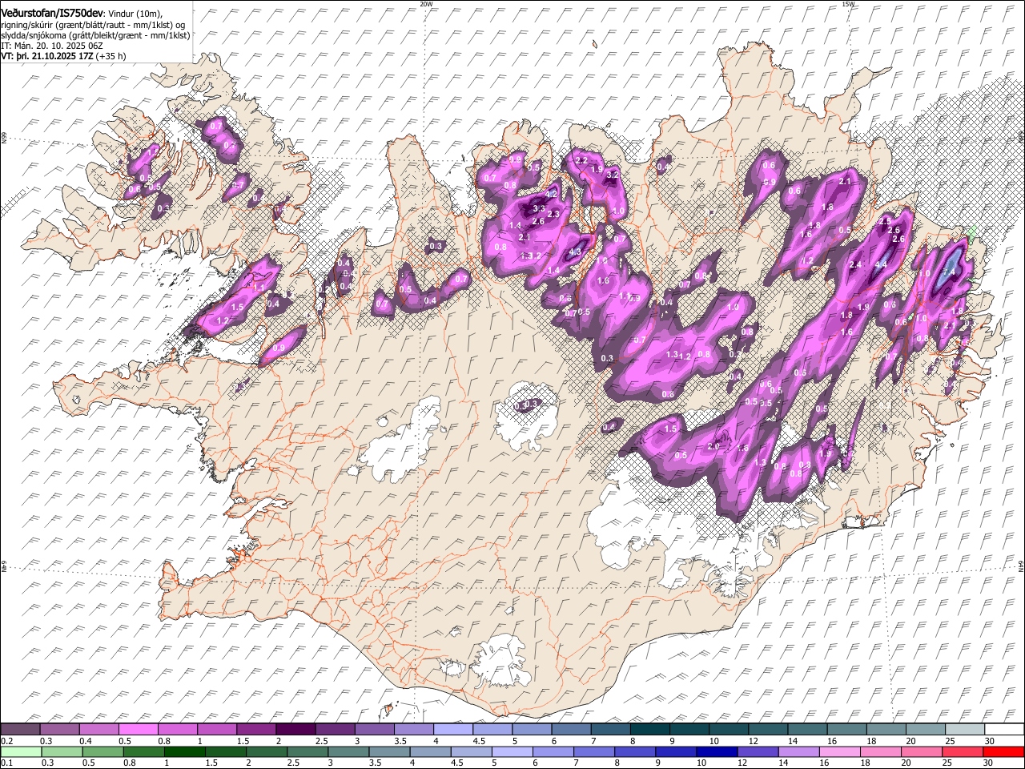Click lower legend row swatch starting at 0.5
Screen dimensions: 1025x769
coord(102,751)
